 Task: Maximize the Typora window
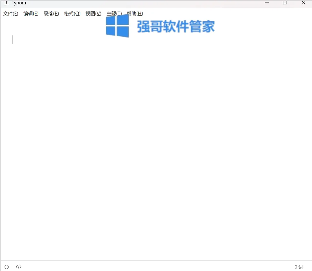[285, 2]
